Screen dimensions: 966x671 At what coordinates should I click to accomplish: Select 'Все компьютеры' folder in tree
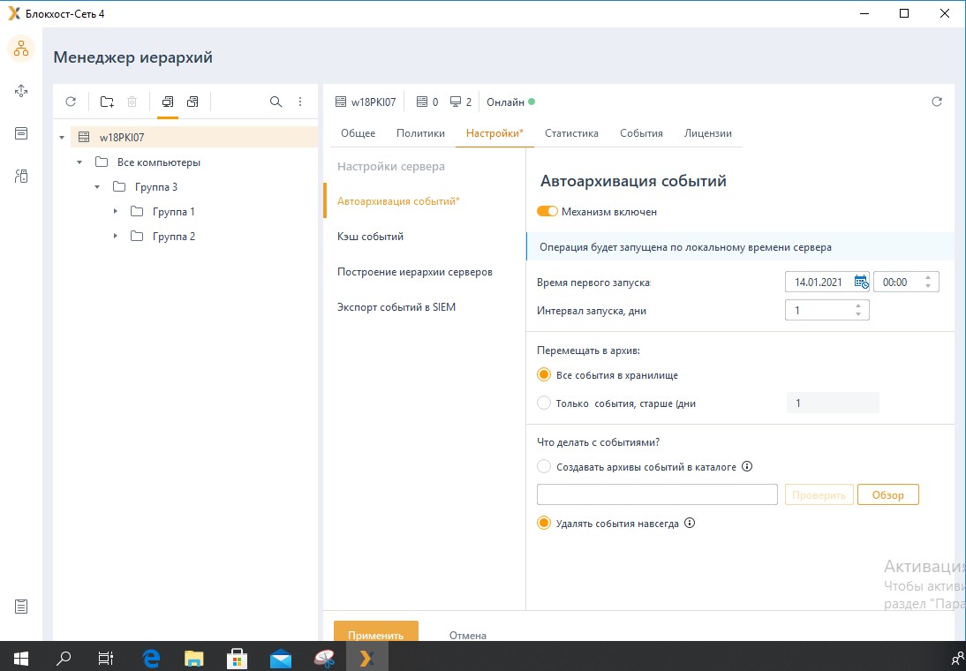click(x=159, y=162)
